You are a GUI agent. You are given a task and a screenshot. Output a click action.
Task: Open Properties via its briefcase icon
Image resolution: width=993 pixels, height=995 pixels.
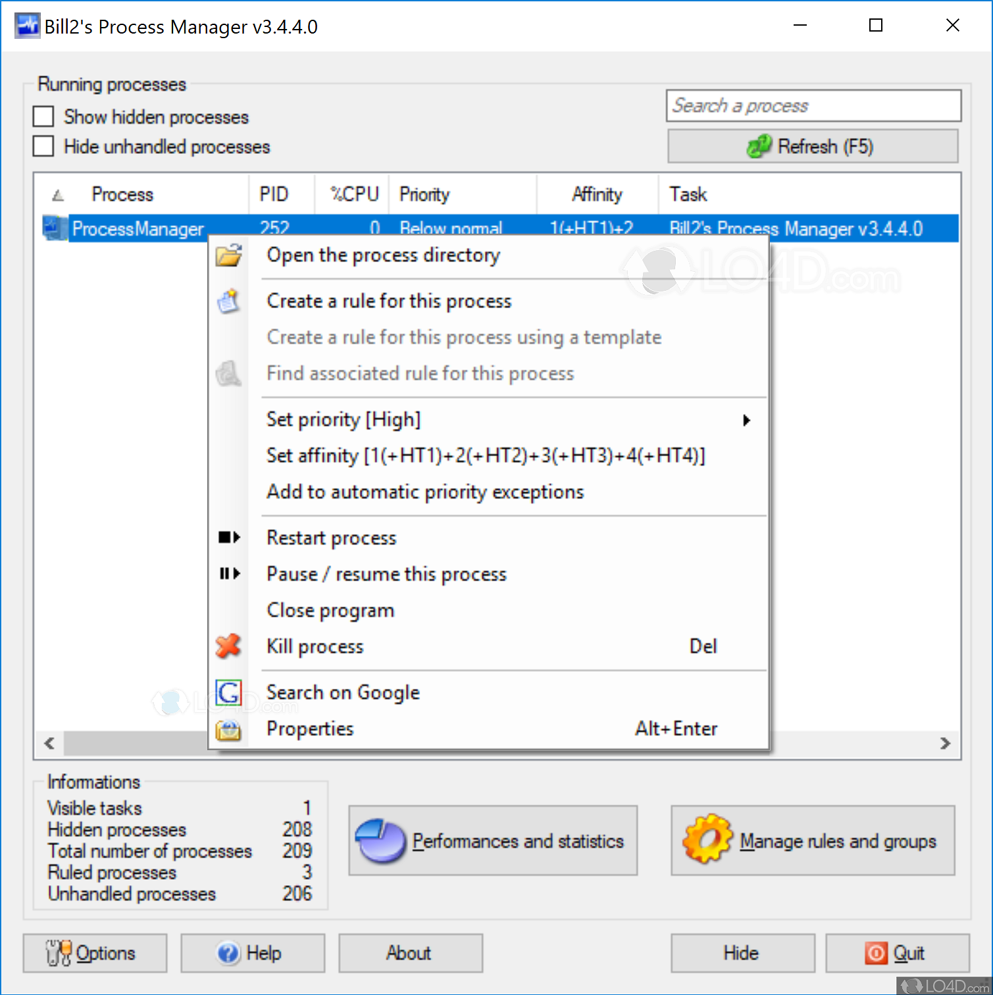coord(228,728)
